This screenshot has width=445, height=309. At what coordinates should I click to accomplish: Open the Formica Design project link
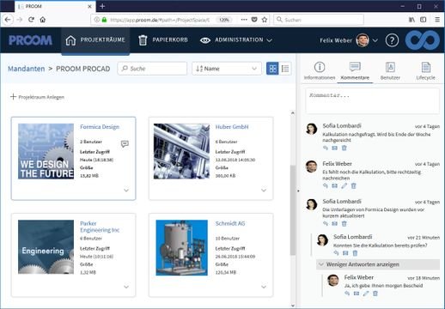(100, 127)
